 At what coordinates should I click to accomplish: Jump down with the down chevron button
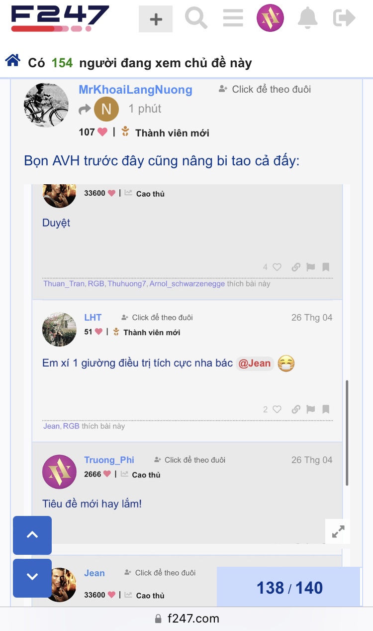[x=32, y=577]
